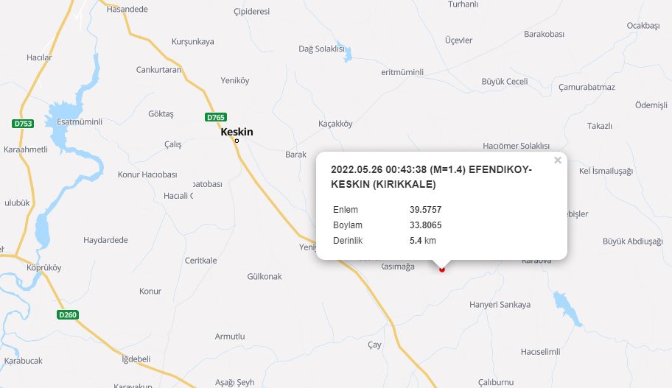Click the Haydardede village label

[105, 240]
